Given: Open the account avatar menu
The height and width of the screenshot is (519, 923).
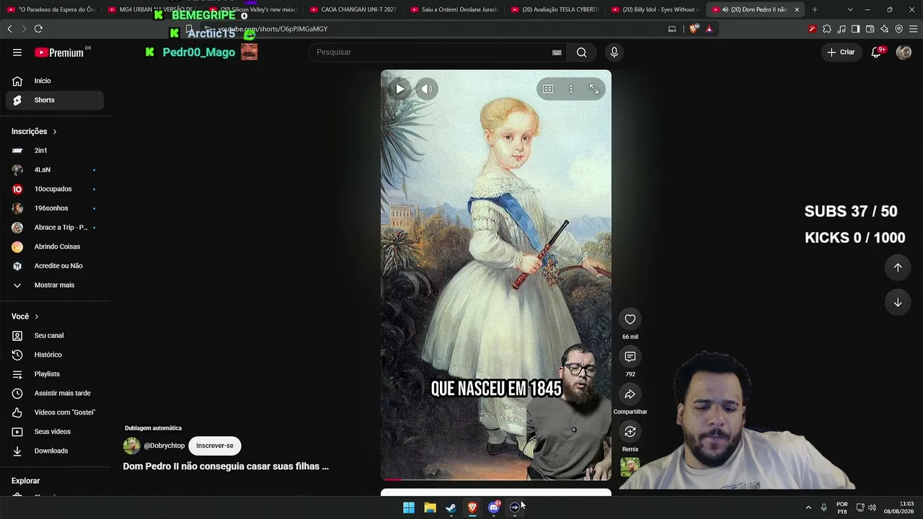Looking at the screenshot, I should pyautogui.click(x=904, y=52).
